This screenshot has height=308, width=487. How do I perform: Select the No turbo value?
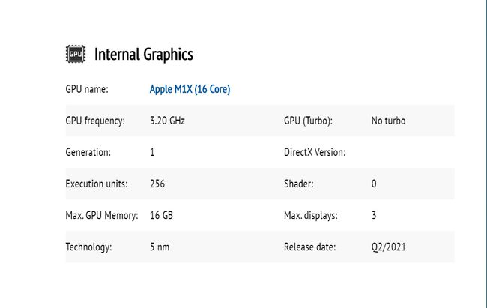coord(388,121)
